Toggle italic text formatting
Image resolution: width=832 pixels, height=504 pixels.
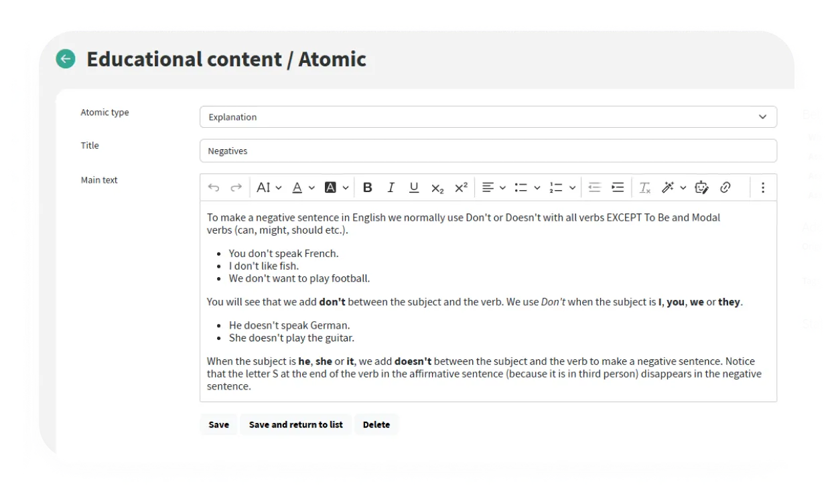(x=391, y=187)
